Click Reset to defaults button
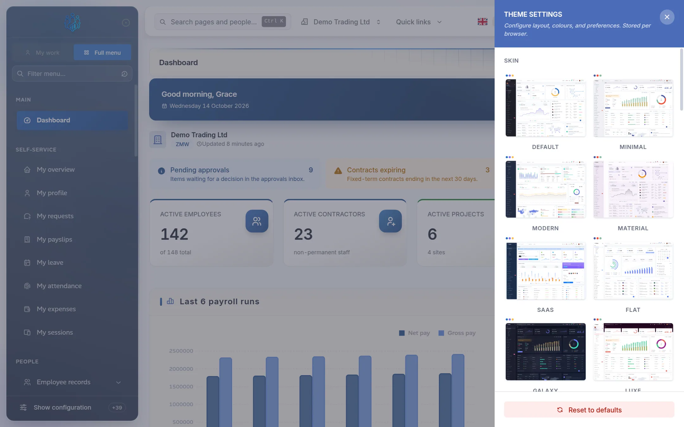This screenshot has width=684, height=427. coord(589,410)
